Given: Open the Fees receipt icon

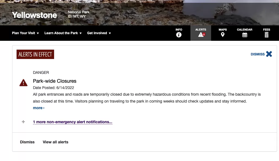Looking at the screenshot, I should [266, 35].
